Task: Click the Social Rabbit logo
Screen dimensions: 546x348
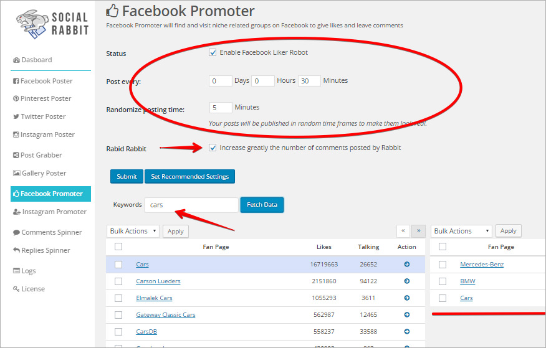Action: click(52, 24)
